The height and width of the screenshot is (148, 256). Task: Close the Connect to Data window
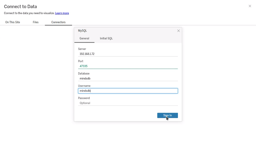coord(250,6)
